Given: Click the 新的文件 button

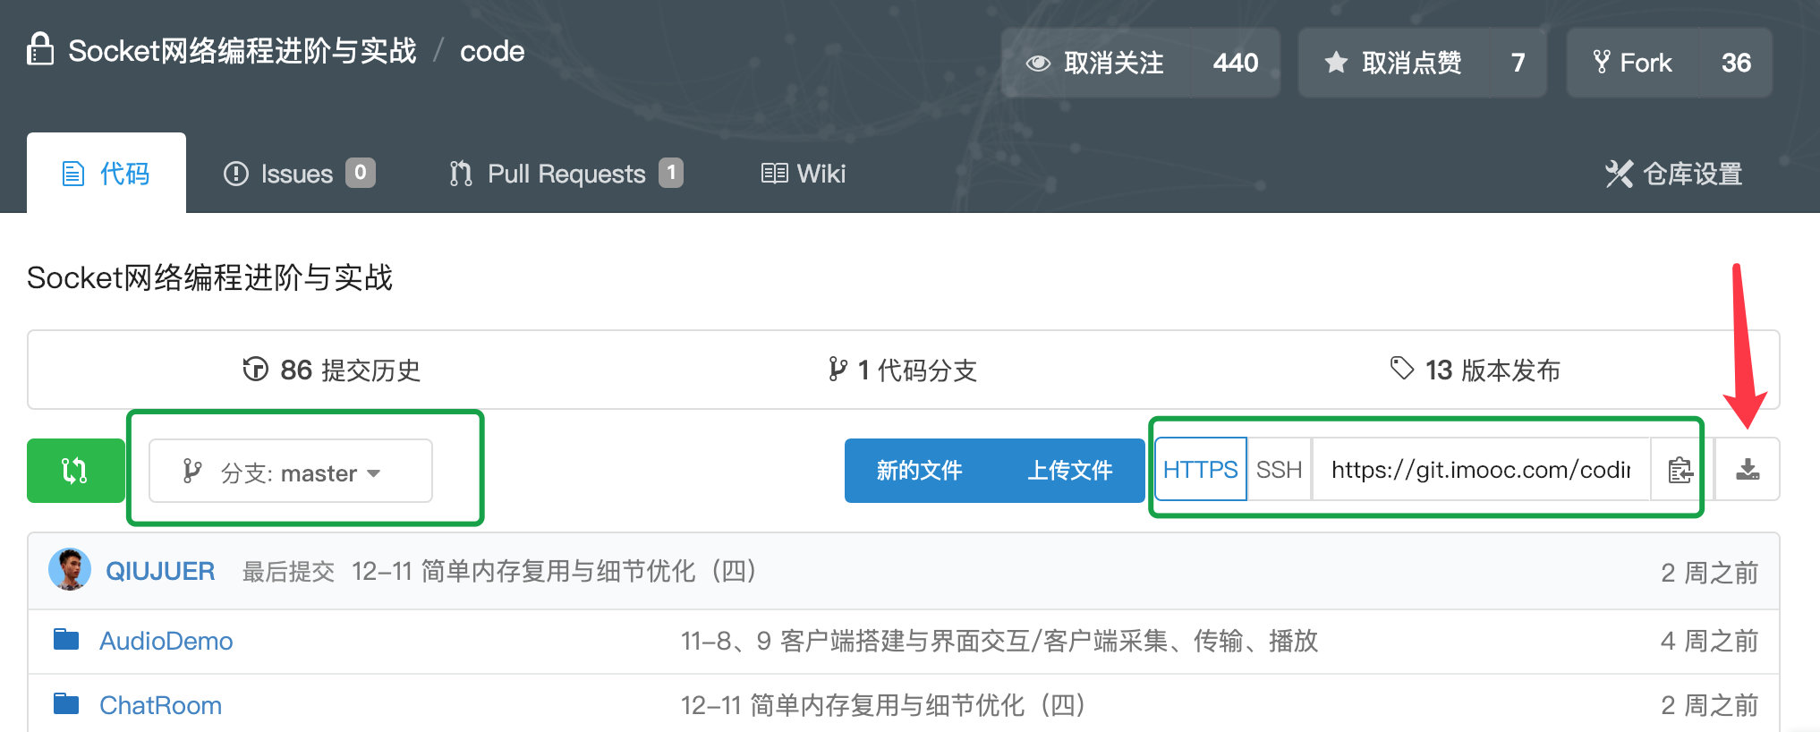Looking at the screenshot, I should click(x=919, y=471).
